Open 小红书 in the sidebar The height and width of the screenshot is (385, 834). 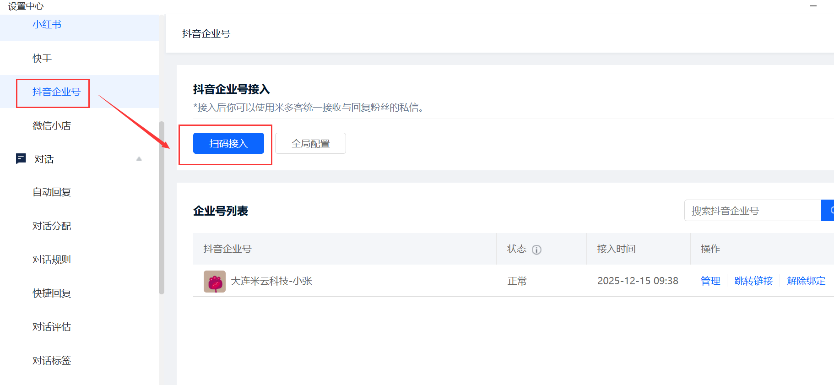pyautogui.click(x=47, y=25)
